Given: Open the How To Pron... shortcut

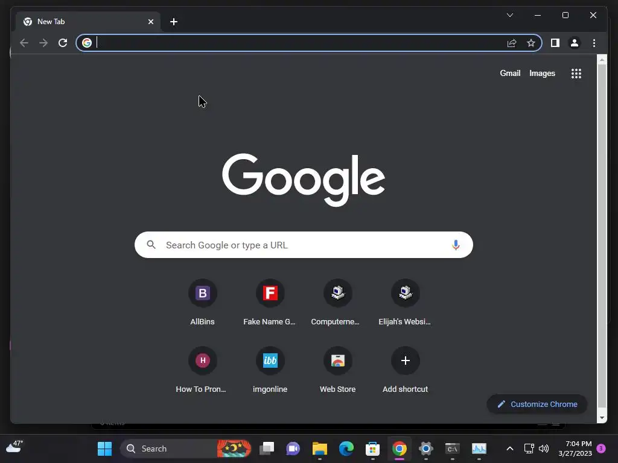Looking at the screenshot, I should [x=203, y=370].
